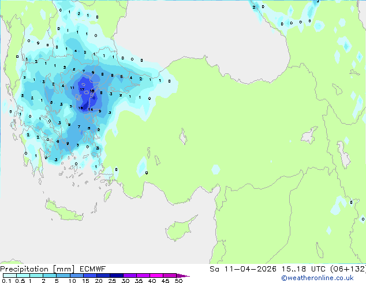Select the 45–50 mm legend swatch
This screenshot has width=366, height=283.
[170, 275]
